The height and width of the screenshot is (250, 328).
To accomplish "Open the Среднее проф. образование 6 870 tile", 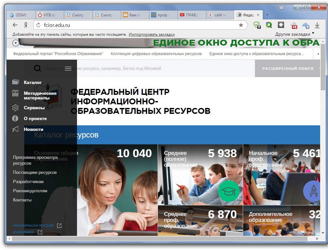I will pyautogui.click(x=200, y=221).
